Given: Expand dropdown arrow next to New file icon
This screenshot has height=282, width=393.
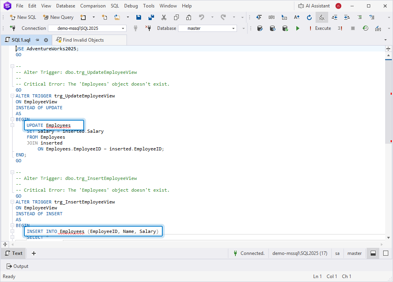Looking at the screenshot, I should [94, 17].
